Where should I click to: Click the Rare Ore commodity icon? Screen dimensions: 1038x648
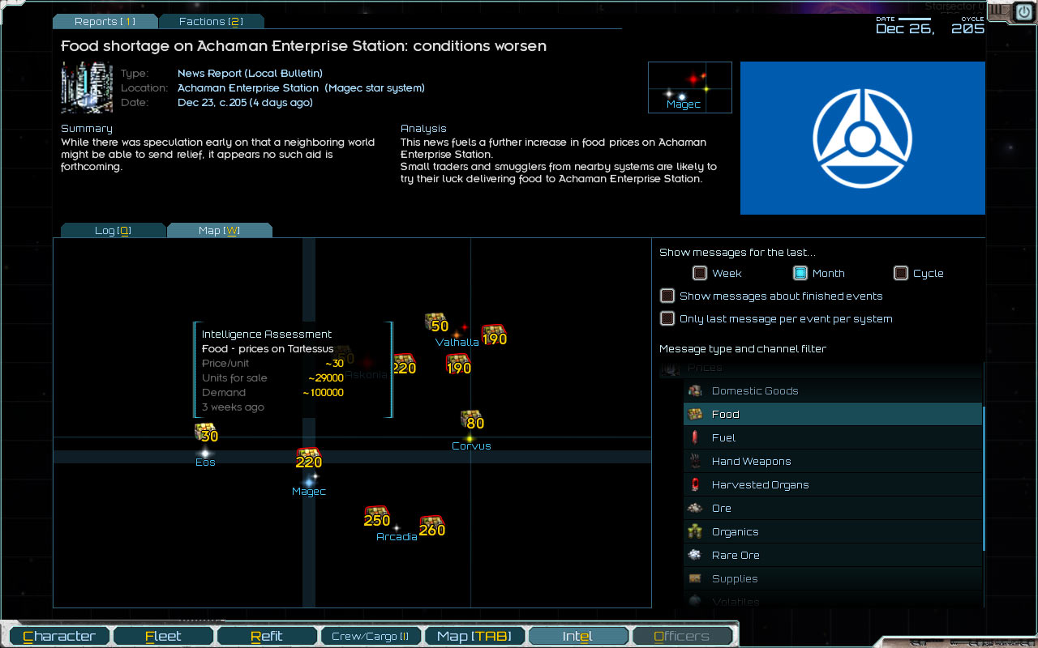coord(695,555)
